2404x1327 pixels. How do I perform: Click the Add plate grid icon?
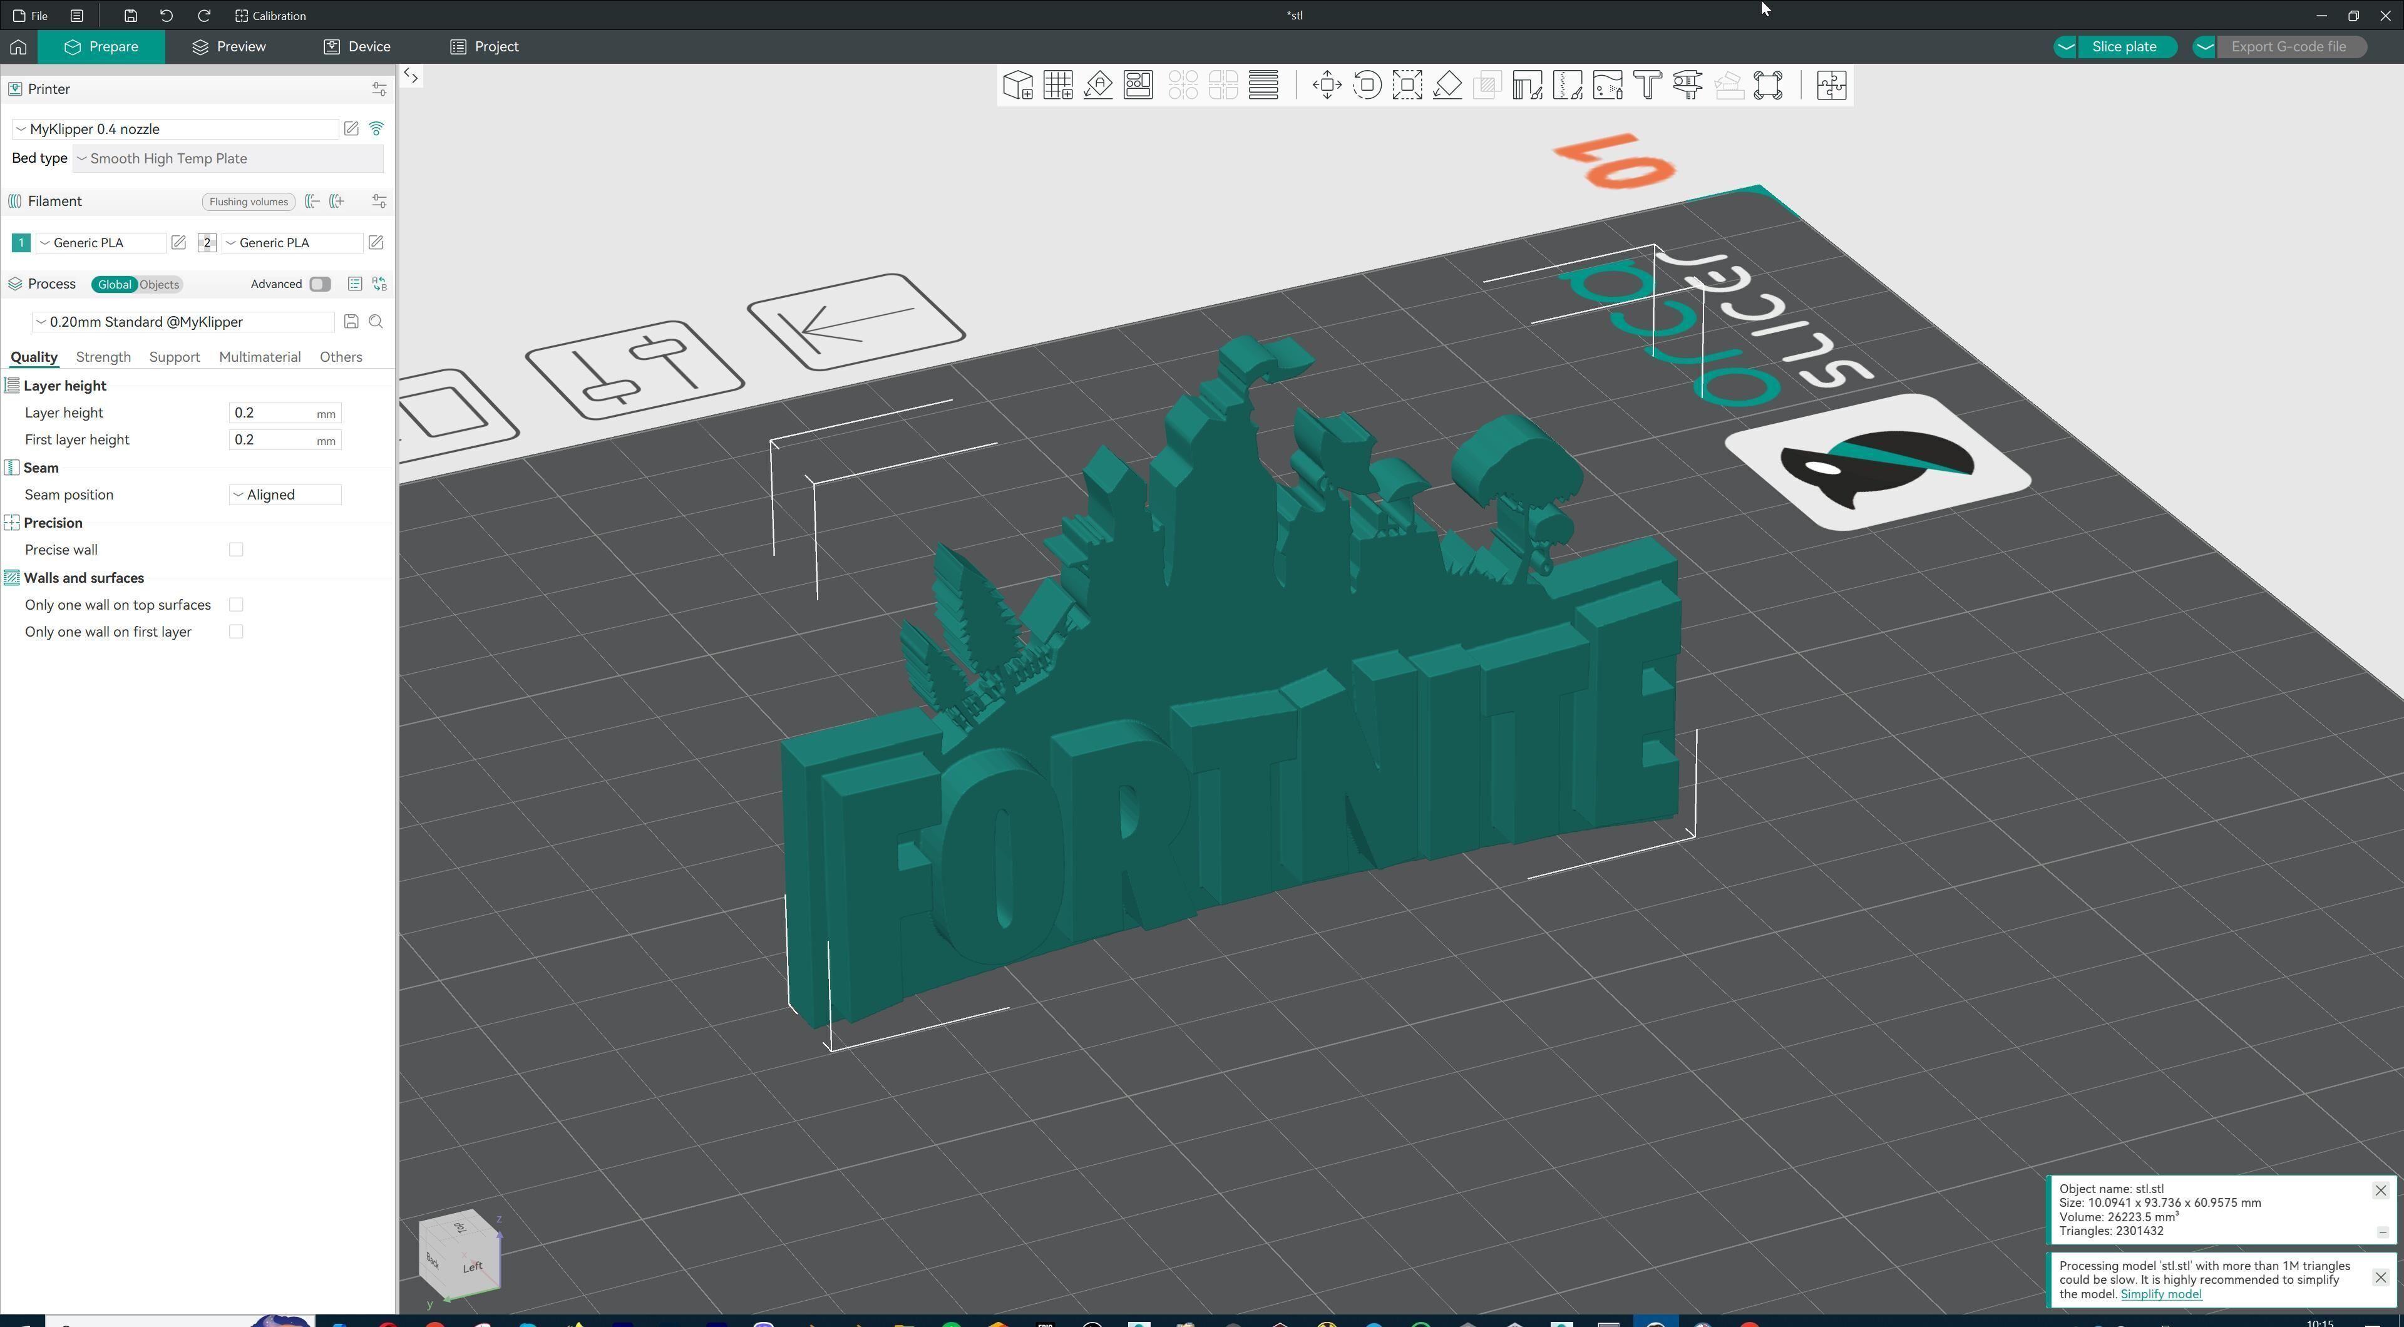coord(1057,85)
